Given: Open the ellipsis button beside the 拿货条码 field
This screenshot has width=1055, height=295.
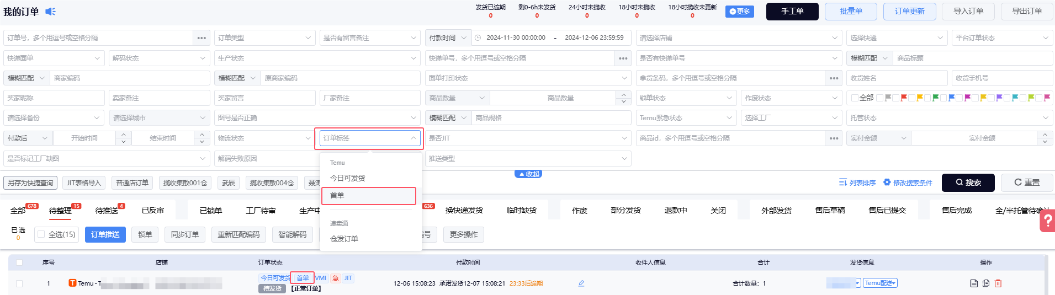Looking at the screenshot, I should point(834,78).
